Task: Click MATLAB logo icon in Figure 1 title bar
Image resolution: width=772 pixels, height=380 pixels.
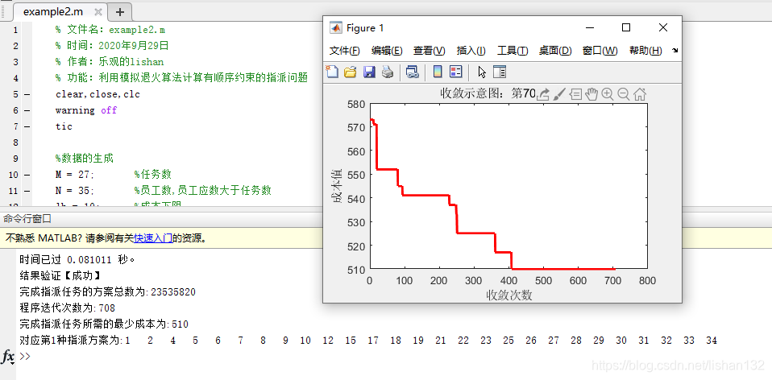Action: [x=336, y=28]
